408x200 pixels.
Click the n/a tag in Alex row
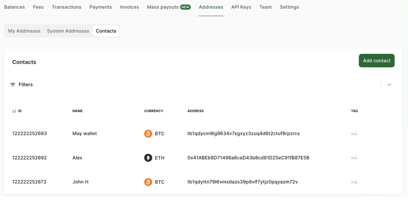[x=354, y=158]
